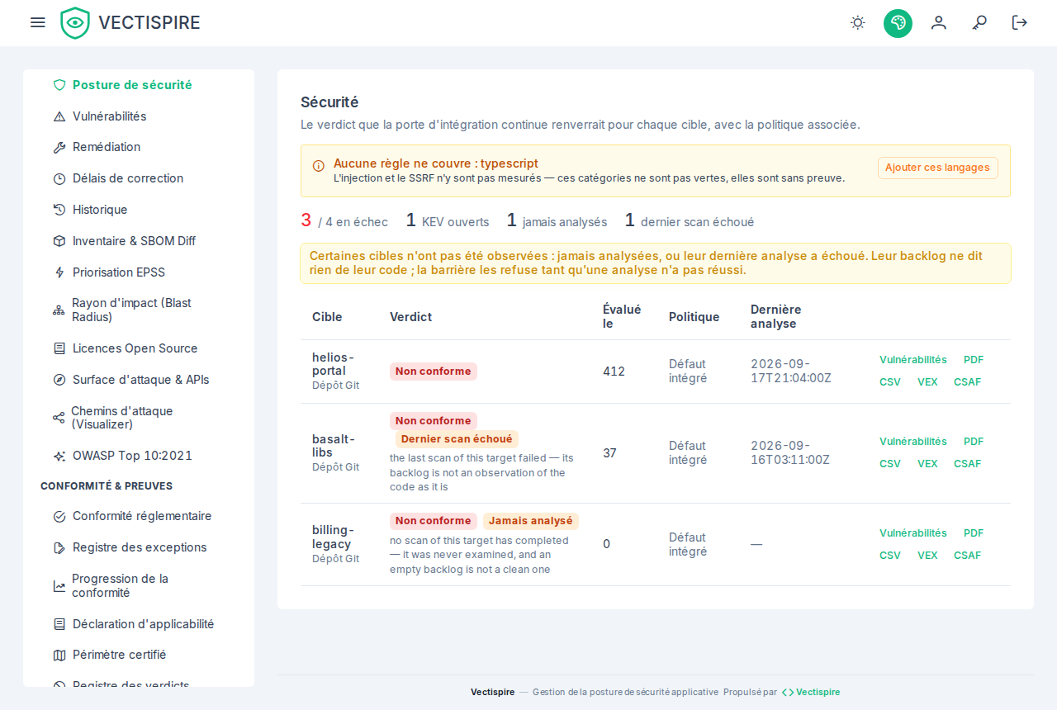The image size is (1057, 710).
Task: Toggle light mode with the sun icon
Action: point(858,22)
